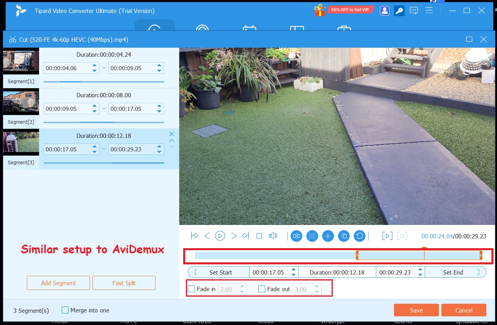Click the Segment[1] range progress bar
497x325 pixels.
(104, 82)
